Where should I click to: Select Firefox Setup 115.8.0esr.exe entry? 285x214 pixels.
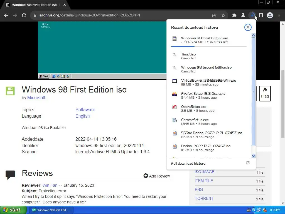(x=209, y=95)
